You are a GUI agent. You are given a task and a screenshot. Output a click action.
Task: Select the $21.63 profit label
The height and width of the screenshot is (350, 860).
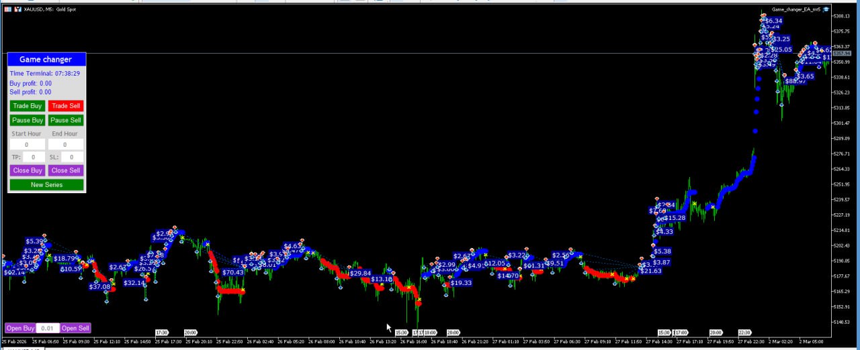pyautogui.click(x=650, y=271)
